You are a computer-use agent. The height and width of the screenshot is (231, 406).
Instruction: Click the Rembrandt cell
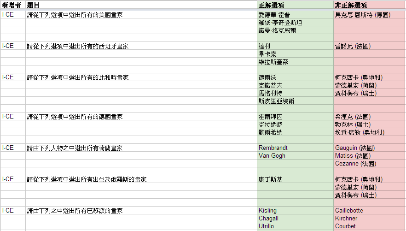(x=295, y=148)
